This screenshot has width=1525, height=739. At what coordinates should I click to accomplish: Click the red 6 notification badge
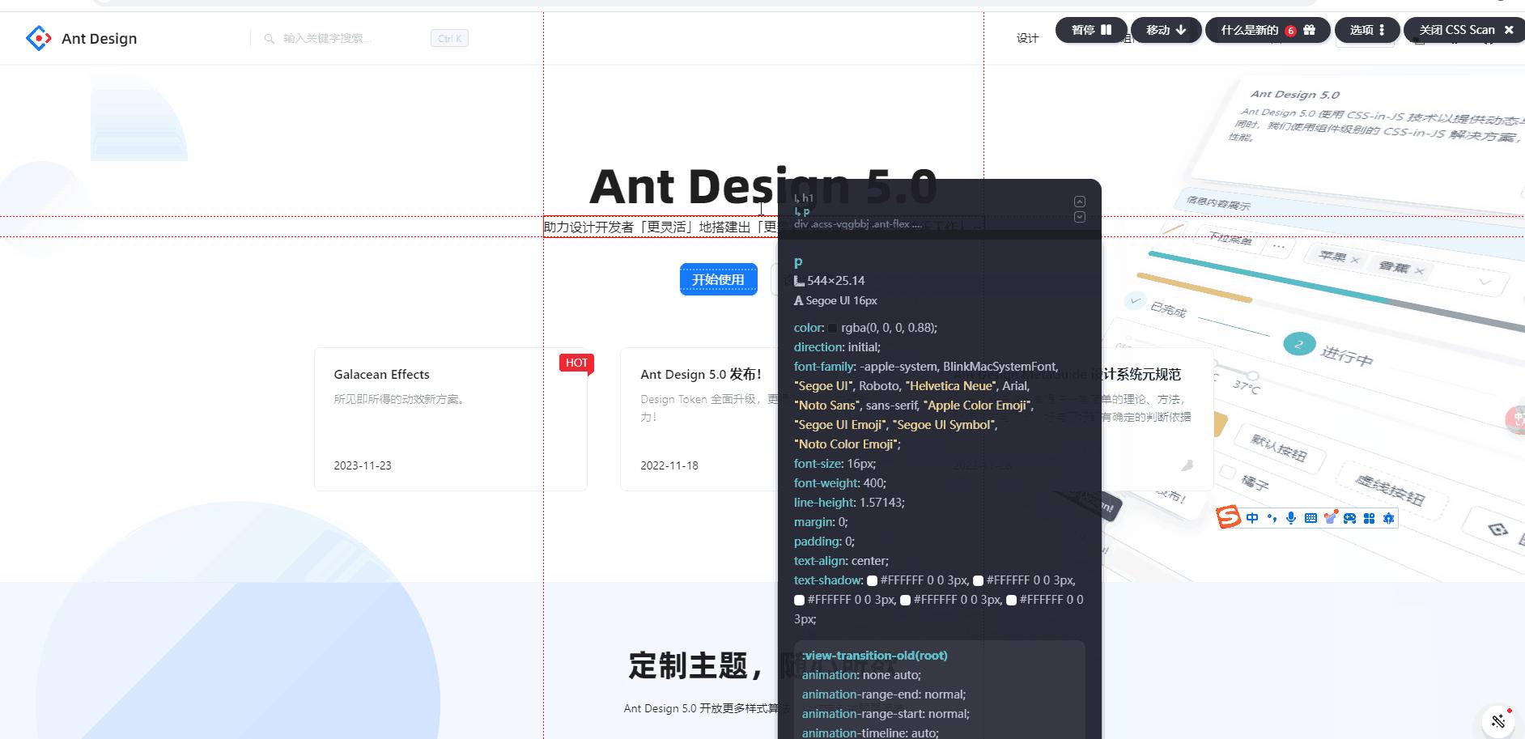coord(1290,31)
